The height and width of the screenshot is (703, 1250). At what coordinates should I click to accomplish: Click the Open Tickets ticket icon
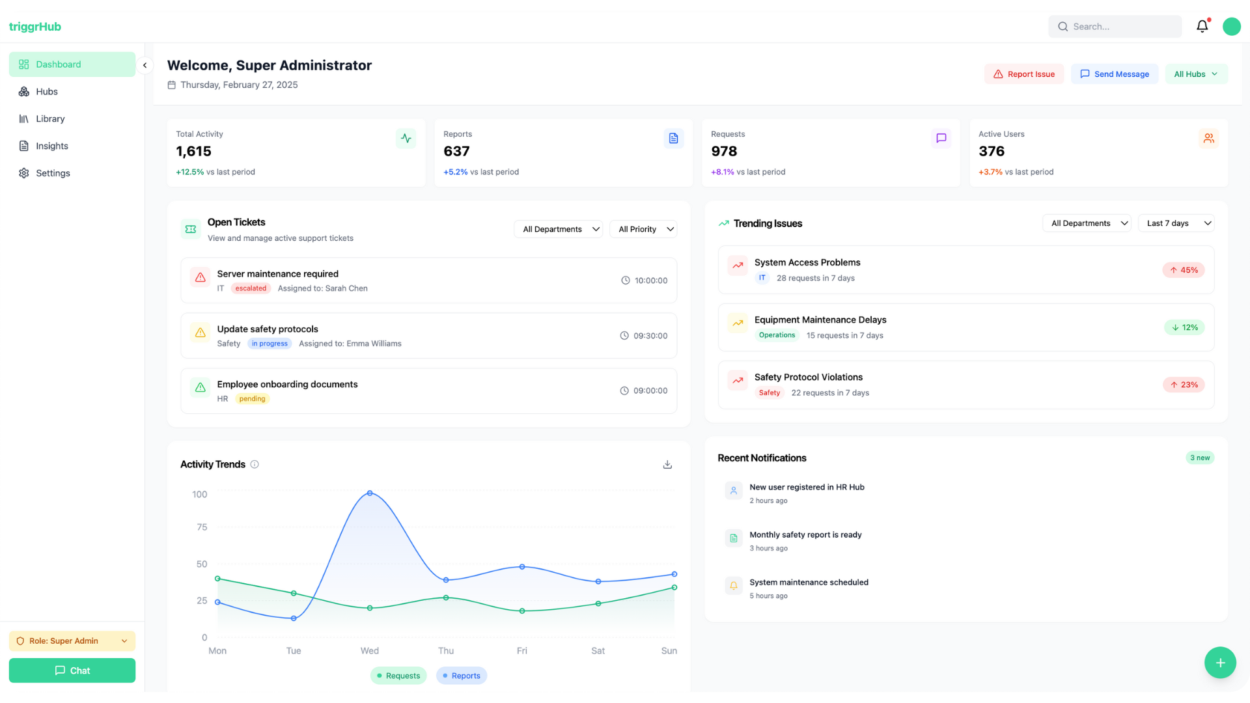(x=191, y=229)
